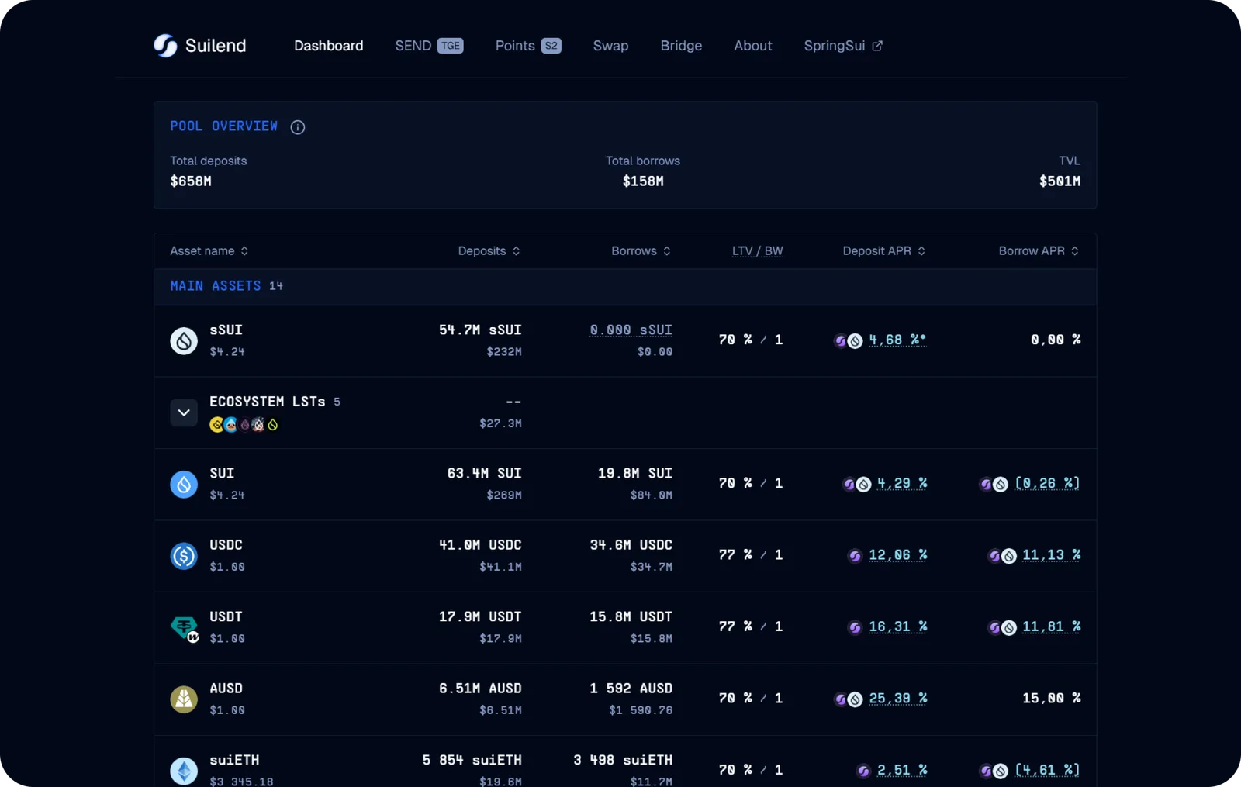
Task: Click the sSUI 4.68% deposit APR
Action: click(897, 340)
